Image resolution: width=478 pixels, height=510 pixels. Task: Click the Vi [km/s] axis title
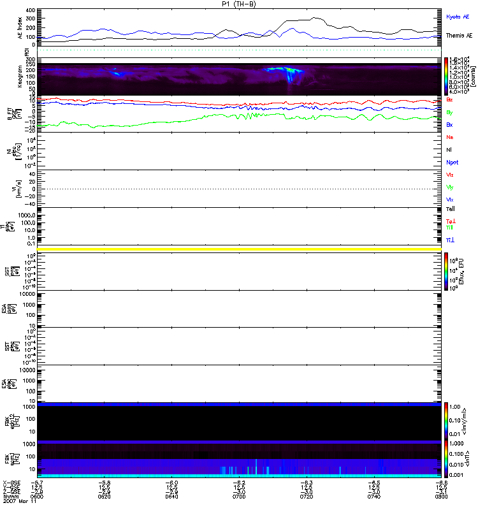coord(17,189)
